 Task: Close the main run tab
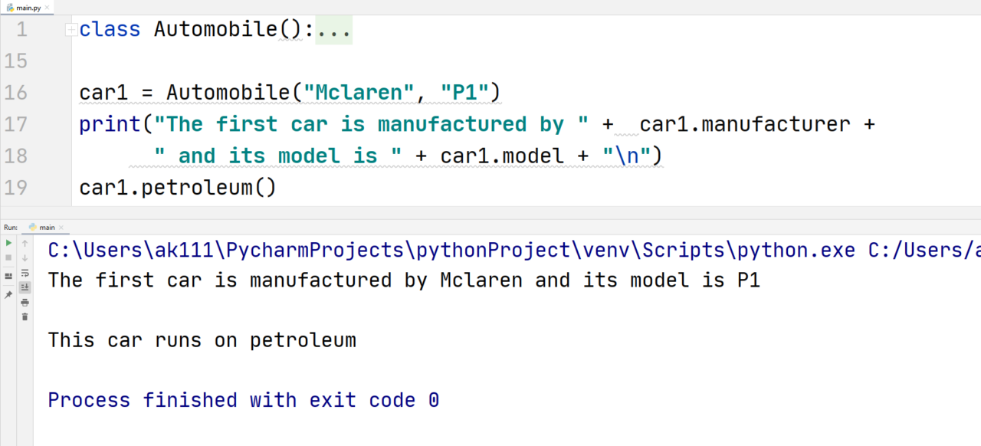61,228
